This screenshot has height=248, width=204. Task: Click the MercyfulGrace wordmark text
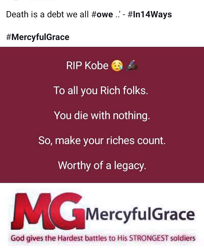tap(140, 215)
